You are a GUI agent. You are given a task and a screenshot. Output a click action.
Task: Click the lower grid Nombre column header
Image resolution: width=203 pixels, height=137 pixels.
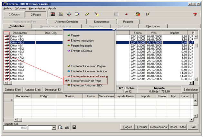coord(70,96)
